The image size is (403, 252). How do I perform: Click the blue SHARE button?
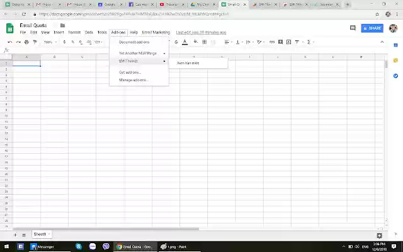(x=372, y=28)
